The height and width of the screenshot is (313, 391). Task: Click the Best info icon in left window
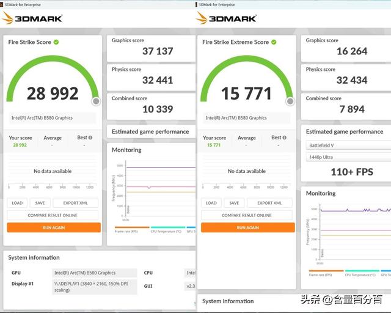point(90,138)
